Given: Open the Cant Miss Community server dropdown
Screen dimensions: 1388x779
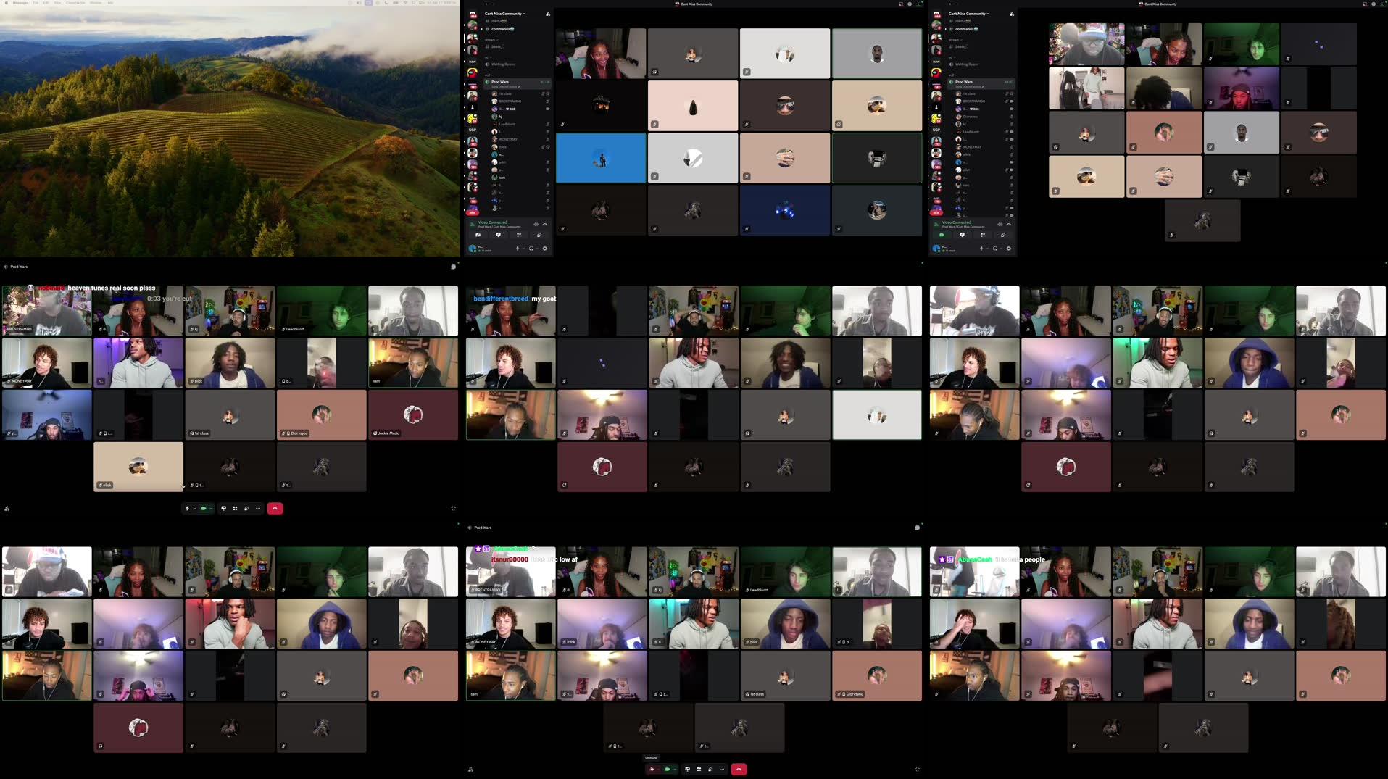Looking at the screenshot, I should pyautogui.click(x=504, y=14).
